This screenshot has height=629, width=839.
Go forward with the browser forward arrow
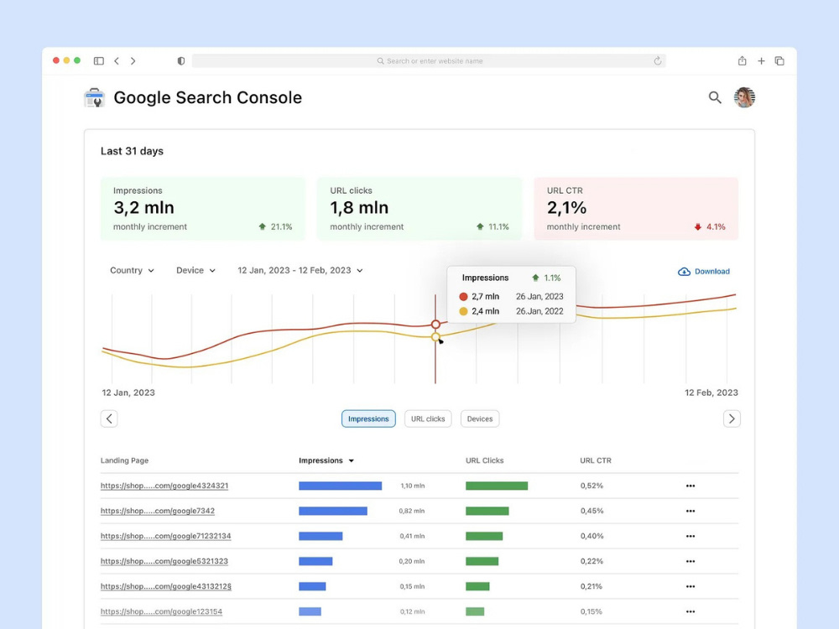tap(133, 61)
